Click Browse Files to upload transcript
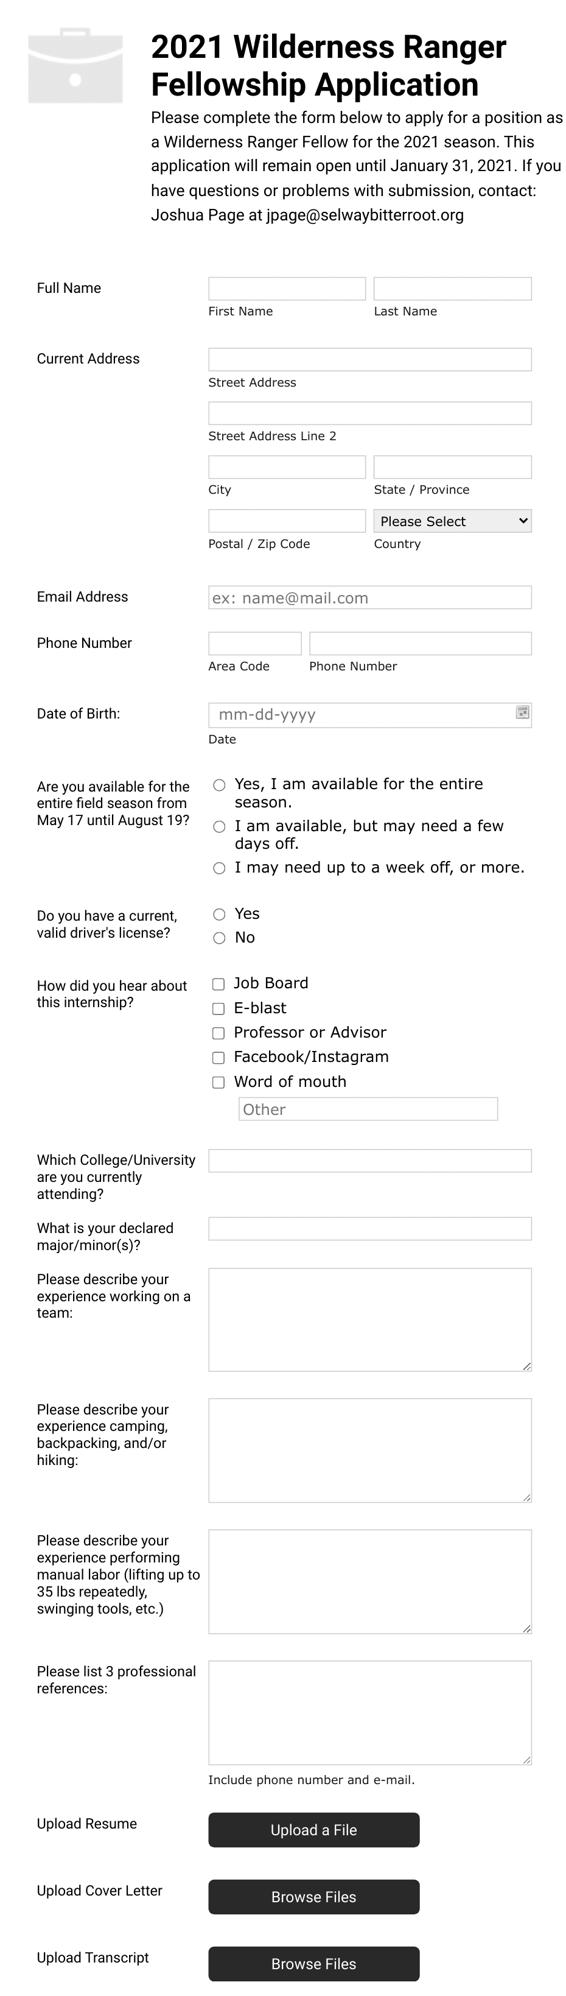566x1996 pixels. [x=313, y=1964]
